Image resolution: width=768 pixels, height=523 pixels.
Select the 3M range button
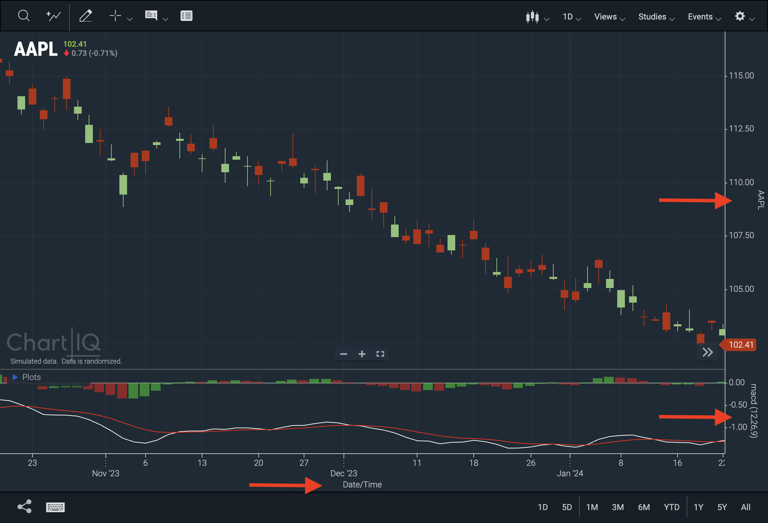click(x=618, y=507)
